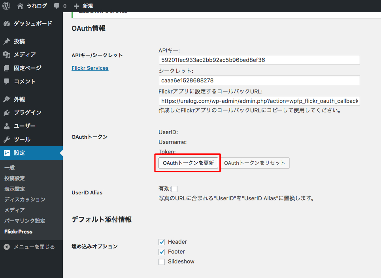The image size is (381, 278).
Task: Click the paintbrush icon for 外観
Action: pos(7,99)
